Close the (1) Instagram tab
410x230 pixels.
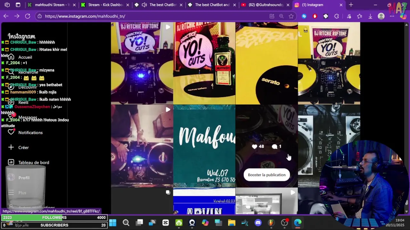(341, 5)
